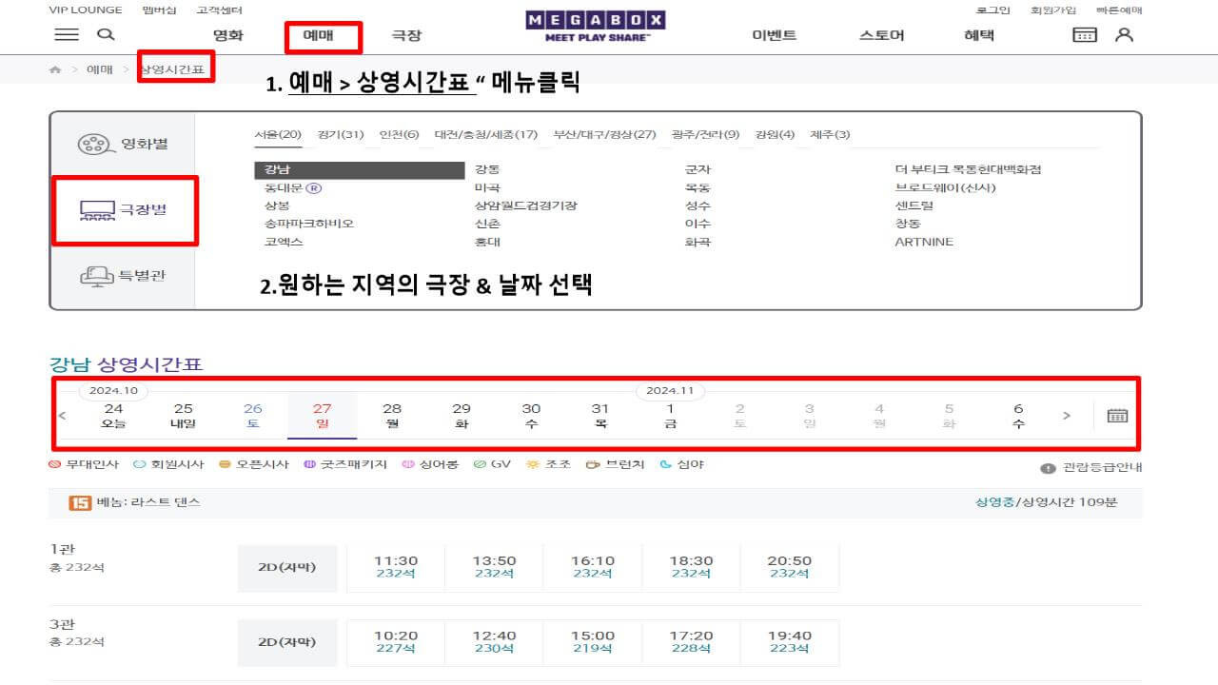Open the hamburger site menu
1218x685 pixels.
pyautogui.click(x=67, y=34)
